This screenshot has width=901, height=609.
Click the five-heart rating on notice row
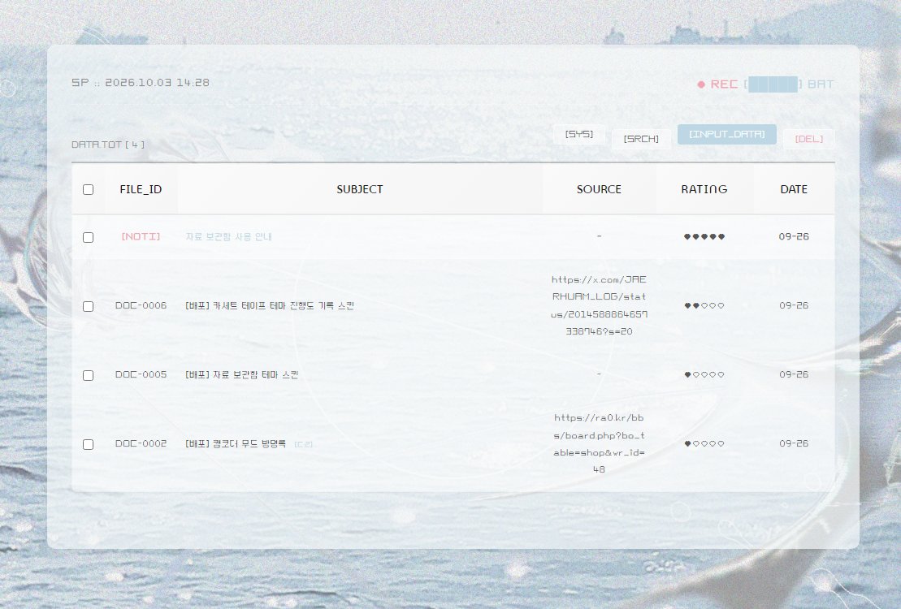[x=704, y=237]
